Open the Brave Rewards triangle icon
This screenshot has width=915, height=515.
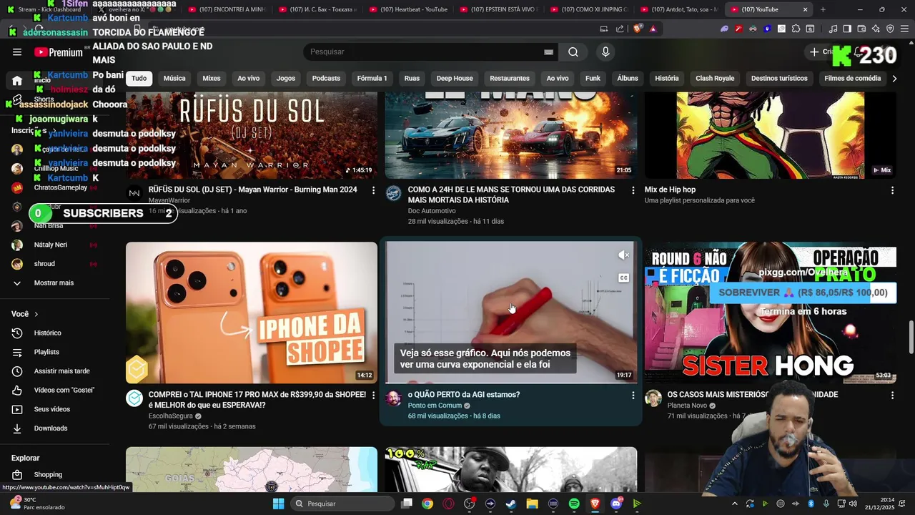pyautogui.click(x=653, y=29)
